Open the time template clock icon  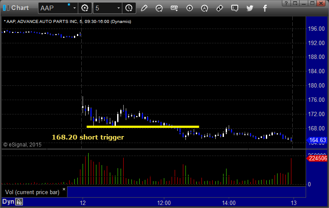coord(129,8)
